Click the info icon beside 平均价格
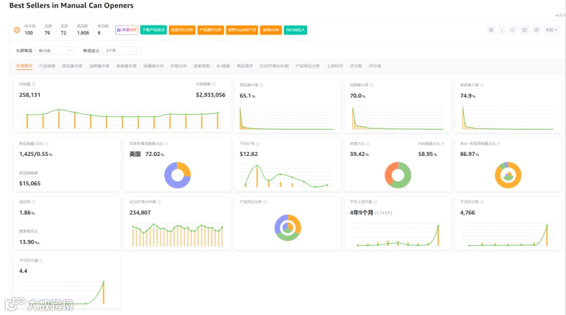The width and height of the screenshot is (566, 315). tap(257, 144)
